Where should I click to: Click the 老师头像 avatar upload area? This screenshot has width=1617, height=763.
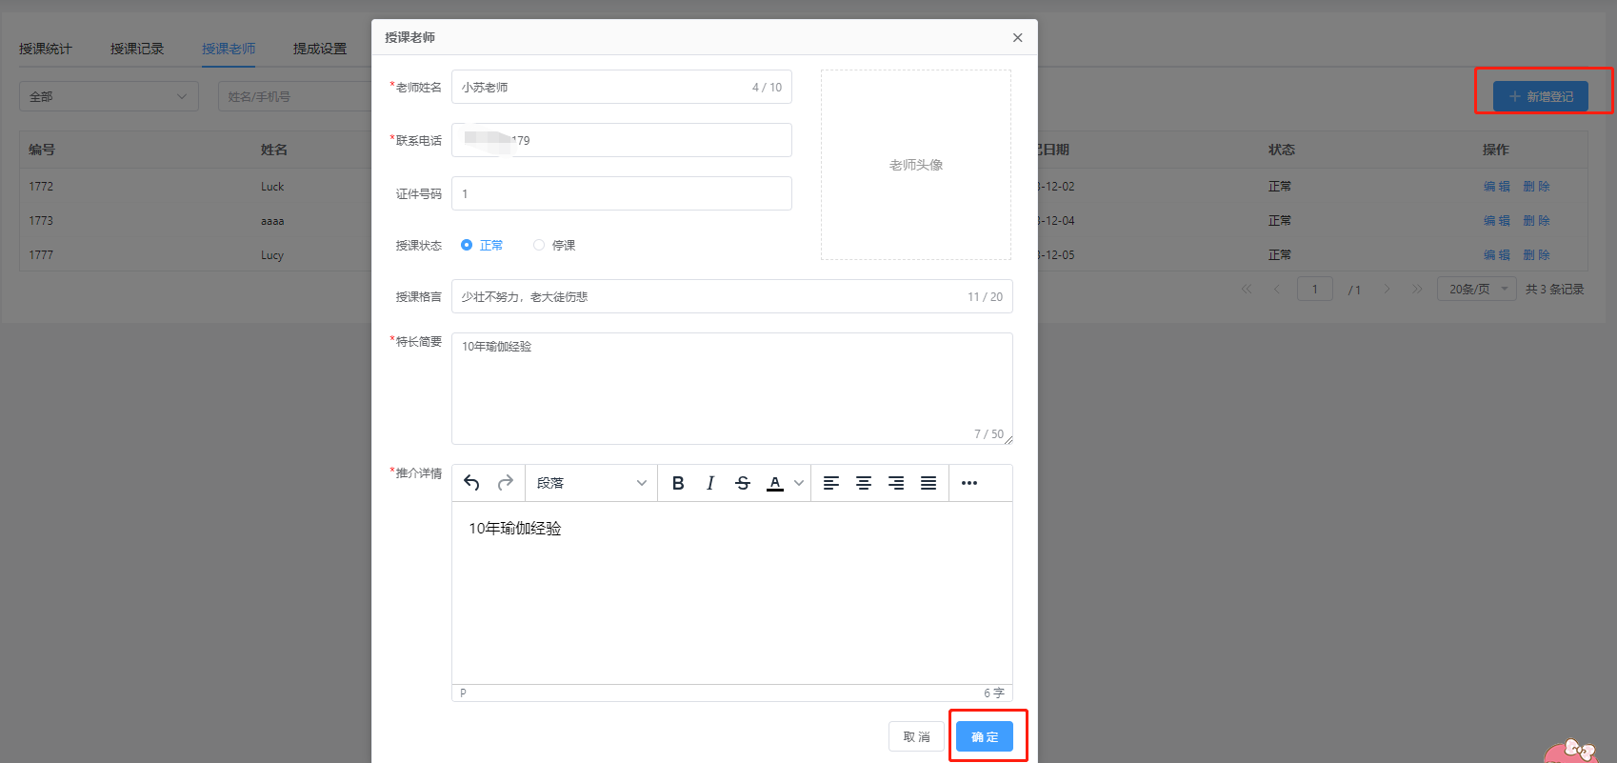point(916,165)
